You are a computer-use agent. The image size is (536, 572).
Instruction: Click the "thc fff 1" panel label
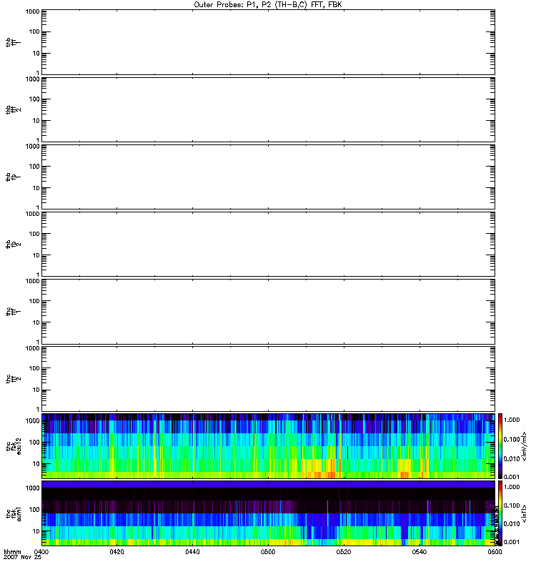[x=13, y=312]
